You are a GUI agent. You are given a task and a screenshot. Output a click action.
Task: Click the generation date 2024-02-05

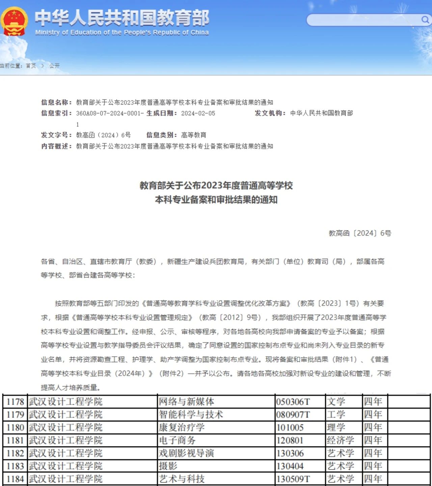(198, 113)
